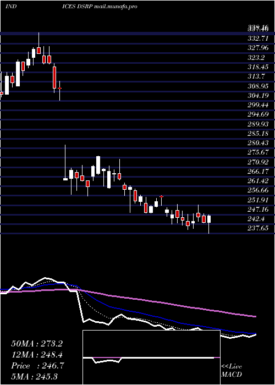Click the 304.19 price axis label
Viewport: 275px width, 385px height.
(258, 96)
